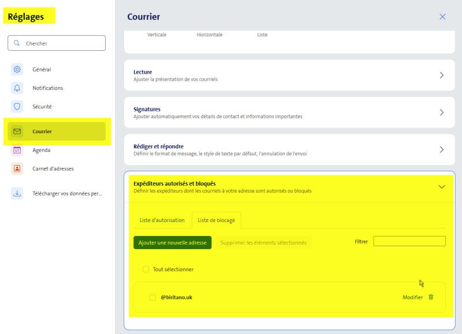Click Modifier link for @biritano.uk

[412, 297]
